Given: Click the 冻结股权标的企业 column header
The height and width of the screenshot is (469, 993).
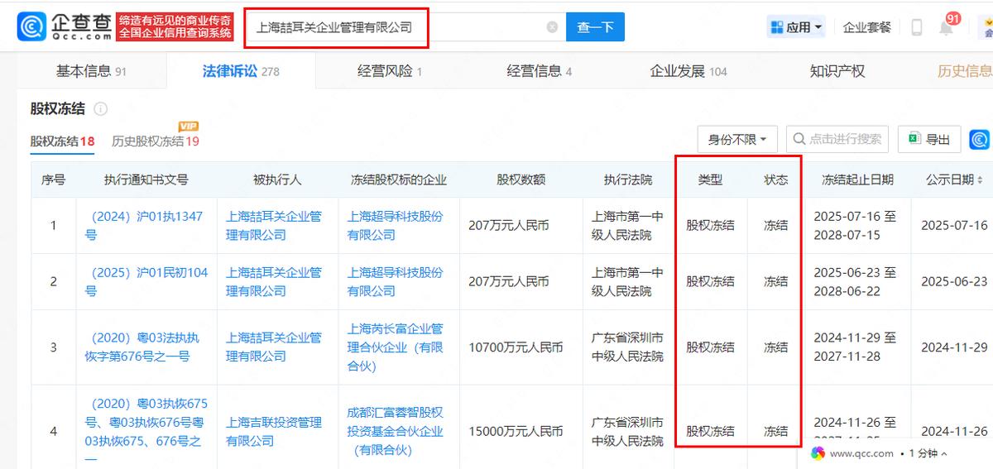Looking at the screenshot, I should point(399,179).
